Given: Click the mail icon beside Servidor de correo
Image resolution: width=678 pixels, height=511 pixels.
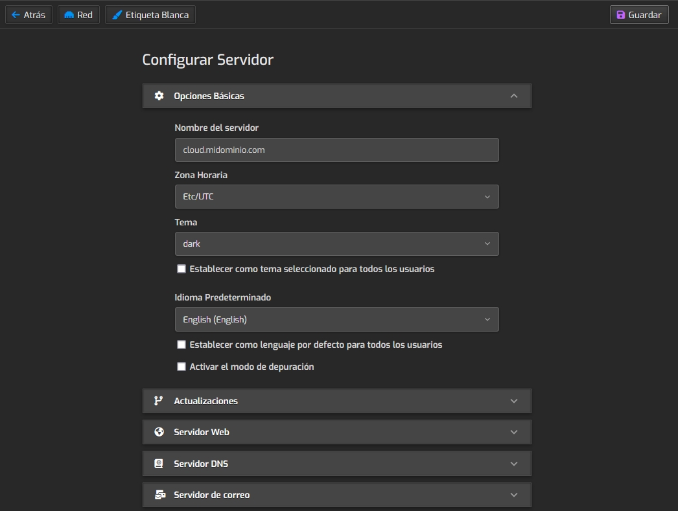Looking at the screenshot, I should (159, 495).
